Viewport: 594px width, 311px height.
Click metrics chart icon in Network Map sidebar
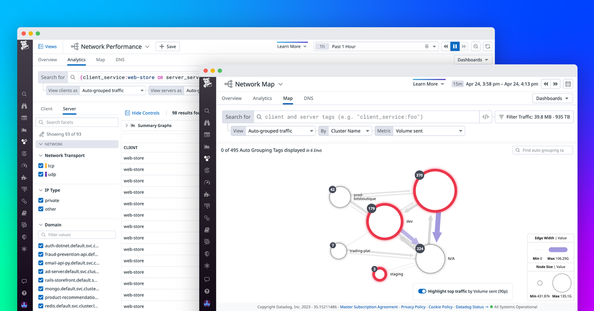(x=207, y=147)
